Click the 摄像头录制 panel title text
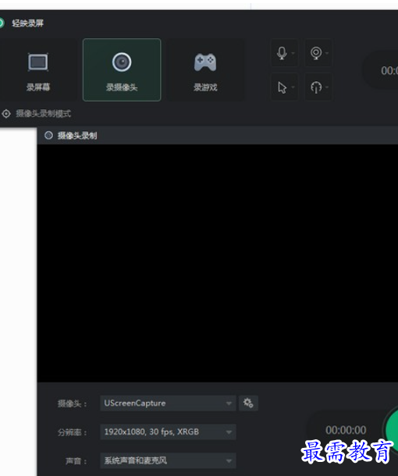This screenshot has height=476, width=398. coord(77,136)
